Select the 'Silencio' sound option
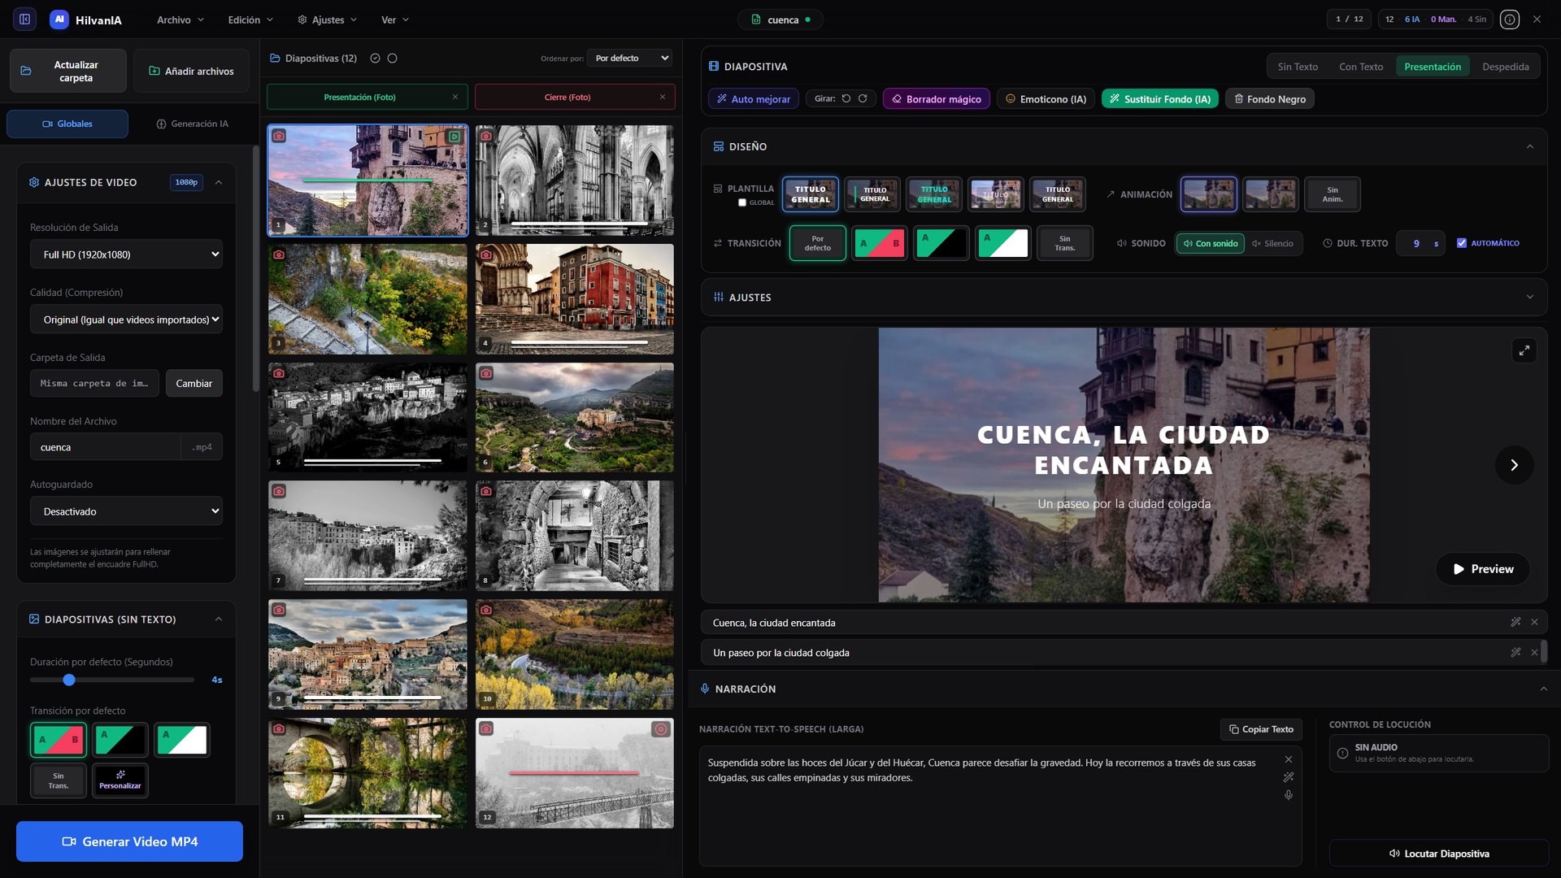 pos(1272,243)
